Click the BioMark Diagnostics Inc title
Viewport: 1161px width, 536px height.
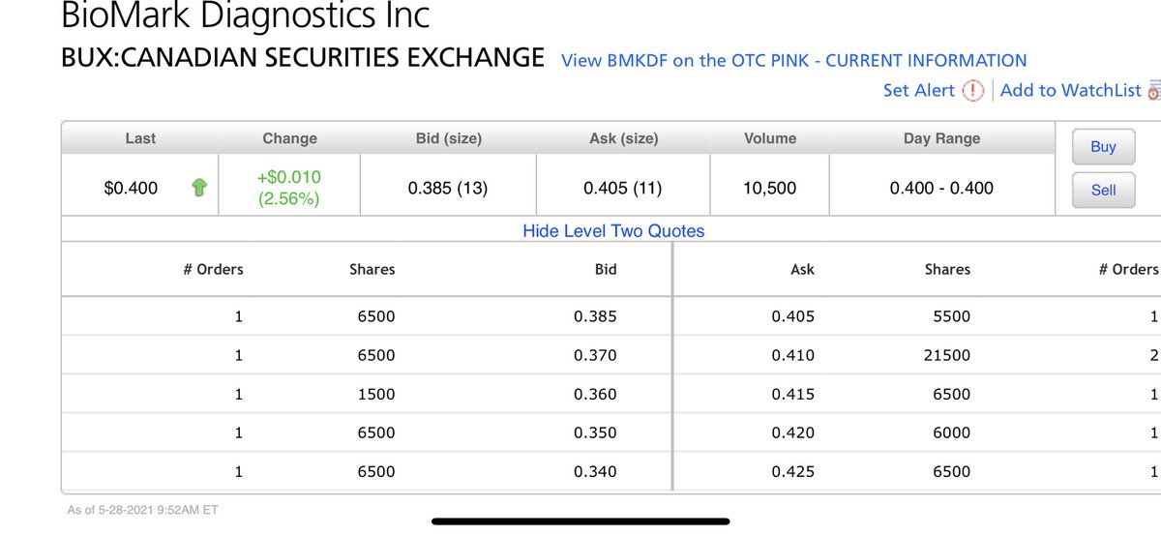(246, 16)
